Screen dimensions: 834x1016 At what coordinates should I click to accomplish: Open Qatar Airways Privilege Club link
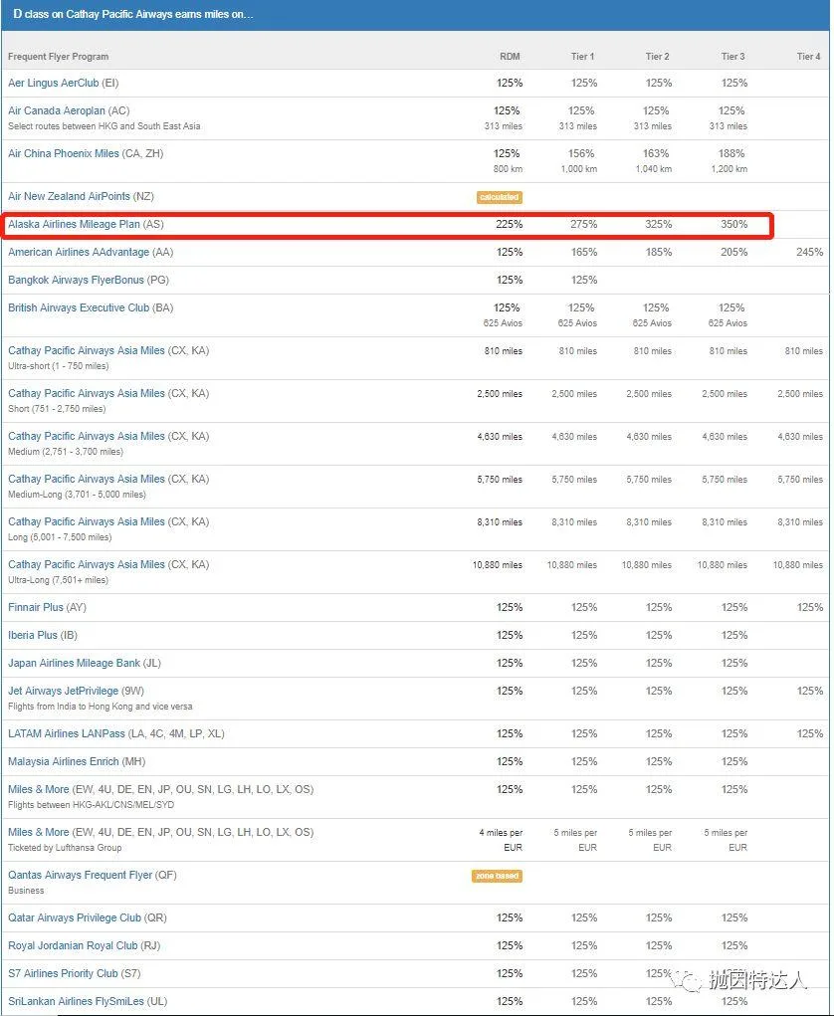(x=75, y=917)
